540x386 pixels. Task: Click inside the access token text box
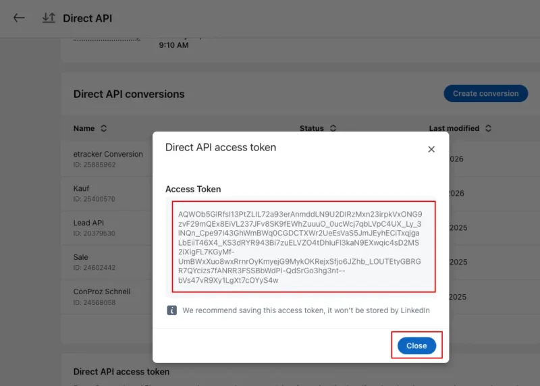tap(304, 246)
